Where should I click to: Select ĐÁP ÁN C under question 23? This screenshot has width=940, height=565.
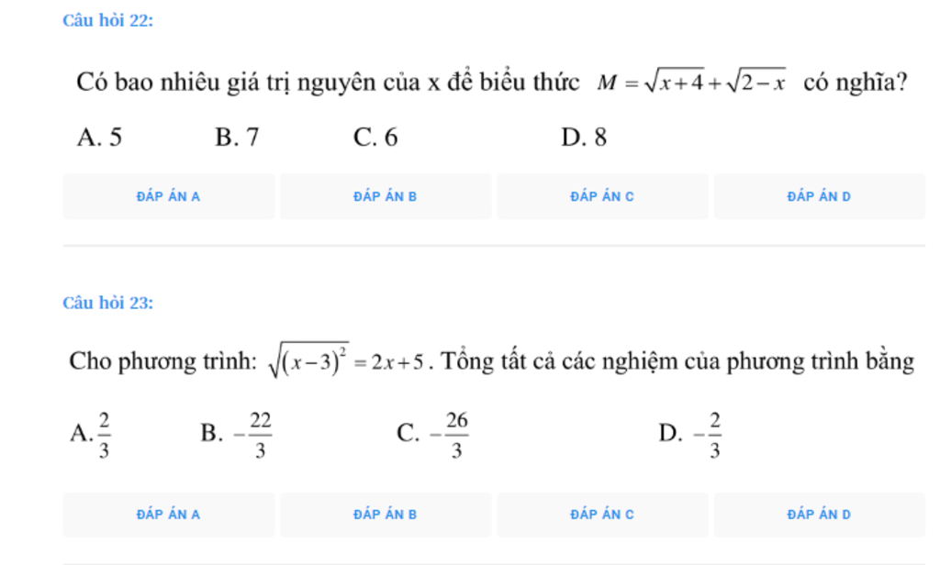[602, 515]
